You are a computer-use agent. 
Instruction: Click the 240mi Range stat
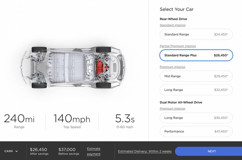[x=19, y=121]
